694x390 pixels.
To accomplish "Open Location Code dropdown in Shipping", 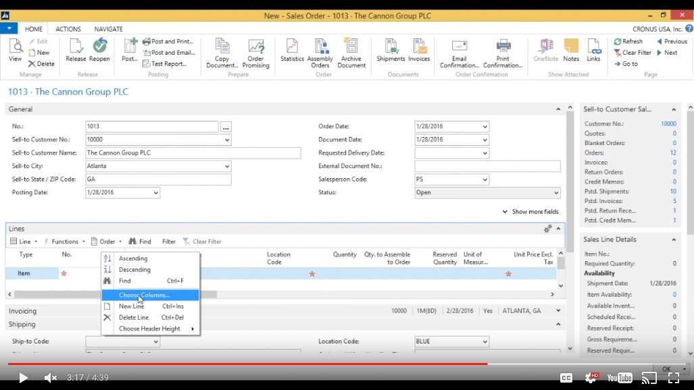I will click(485, 341).
